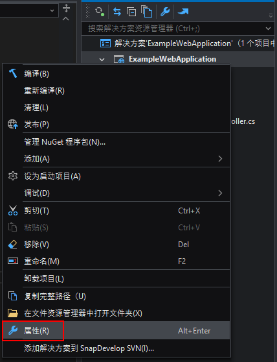Click the blue swap arrows toolbar icon
Screen dimensions: 277x362
[x=117, y=11]
